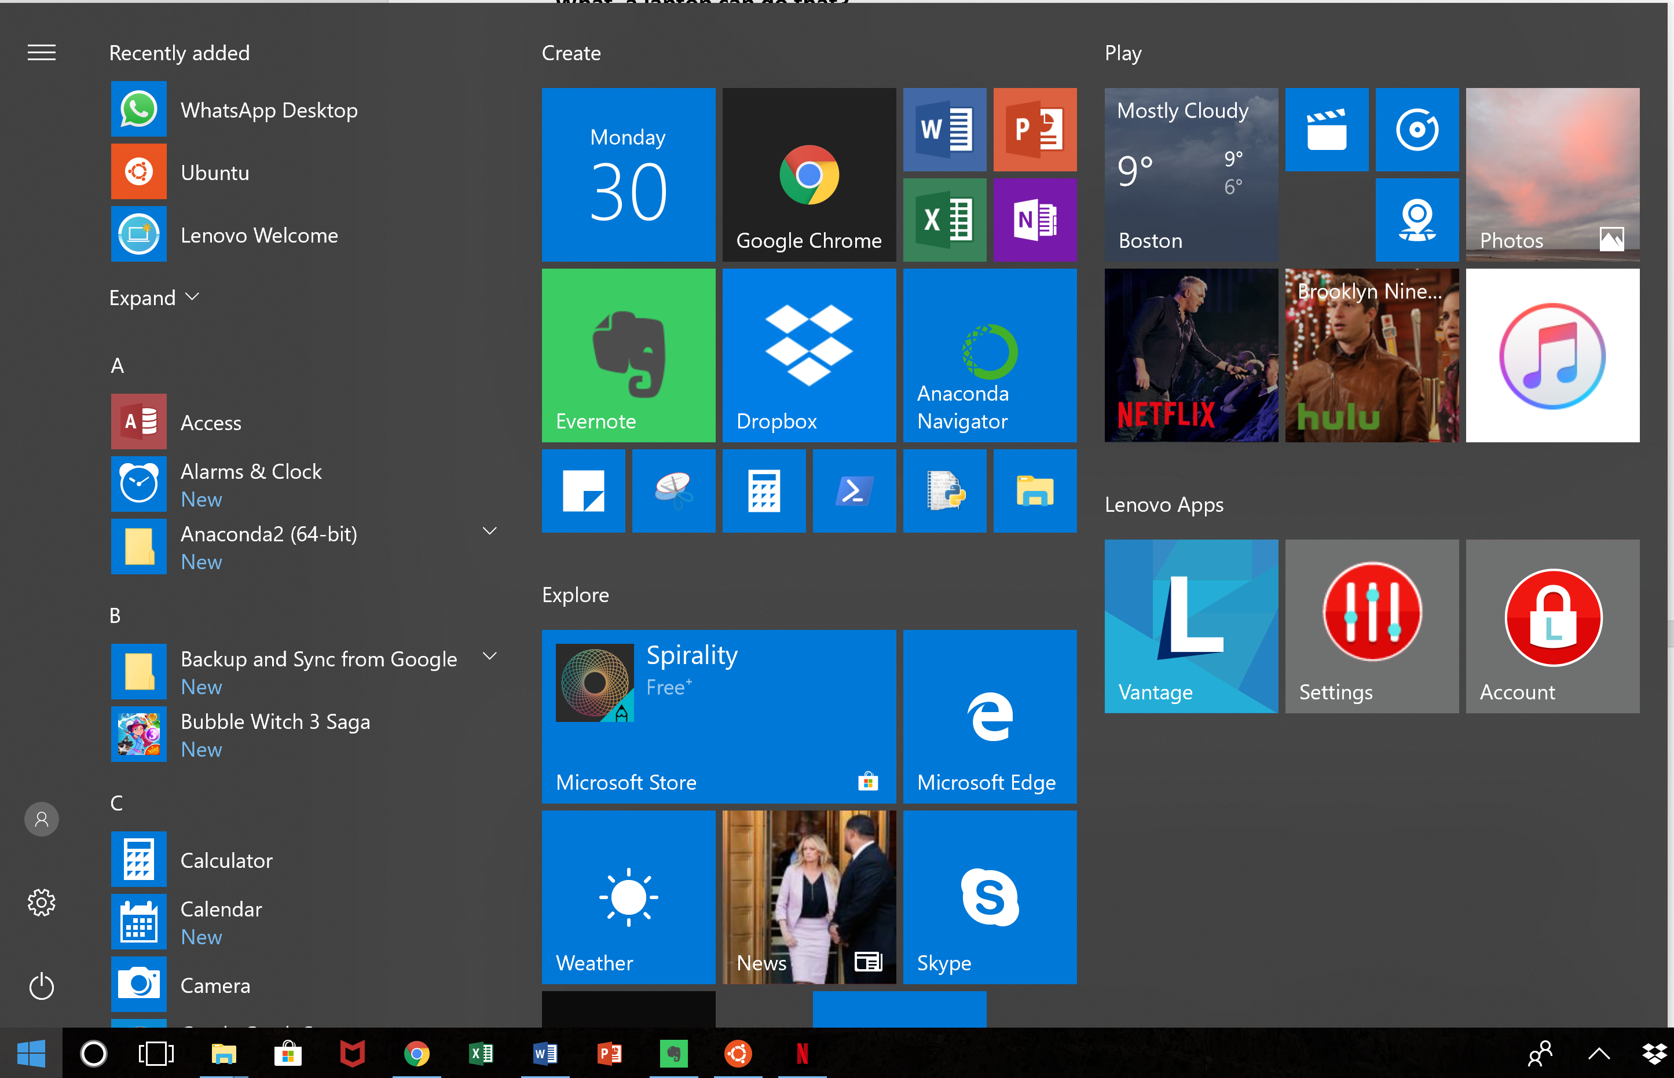Launch the Skype tile
This screenshot has width=1674, height=1078.
[989, 897]
